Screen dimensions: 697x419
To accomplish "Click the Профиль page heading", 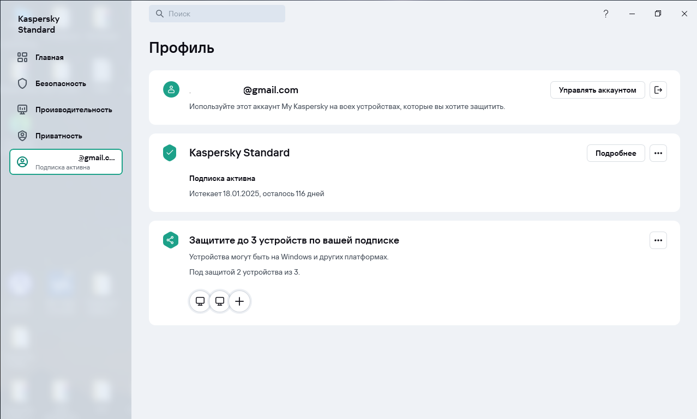I will [x=182, y=48].
